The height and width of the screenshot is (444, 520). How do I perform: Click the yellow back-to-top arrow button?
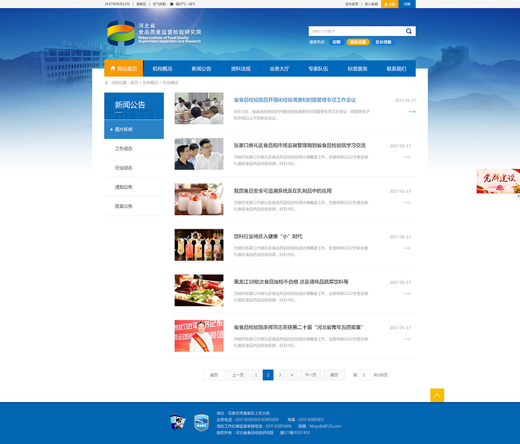[437, 395]
